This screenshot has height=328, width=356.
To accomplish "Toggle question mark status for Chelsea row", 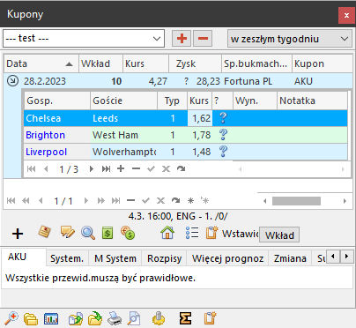I will point(223,118).
